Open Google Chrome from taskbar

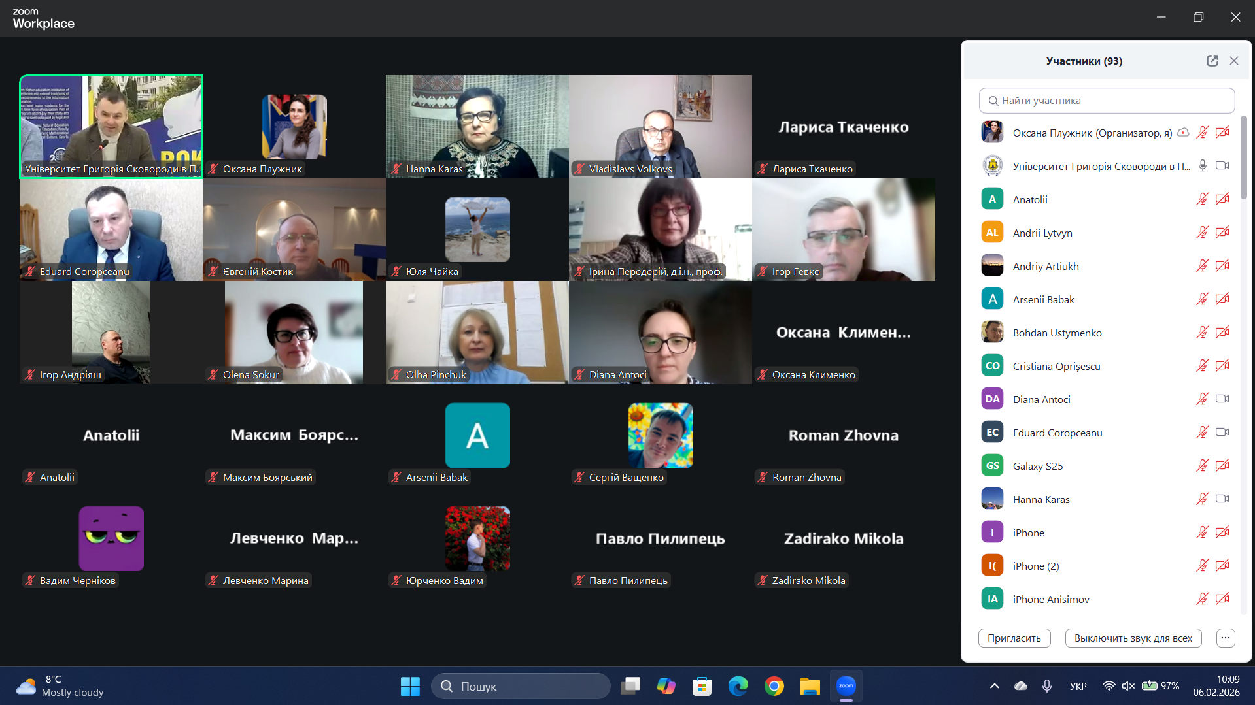click(x=774, y=686)
